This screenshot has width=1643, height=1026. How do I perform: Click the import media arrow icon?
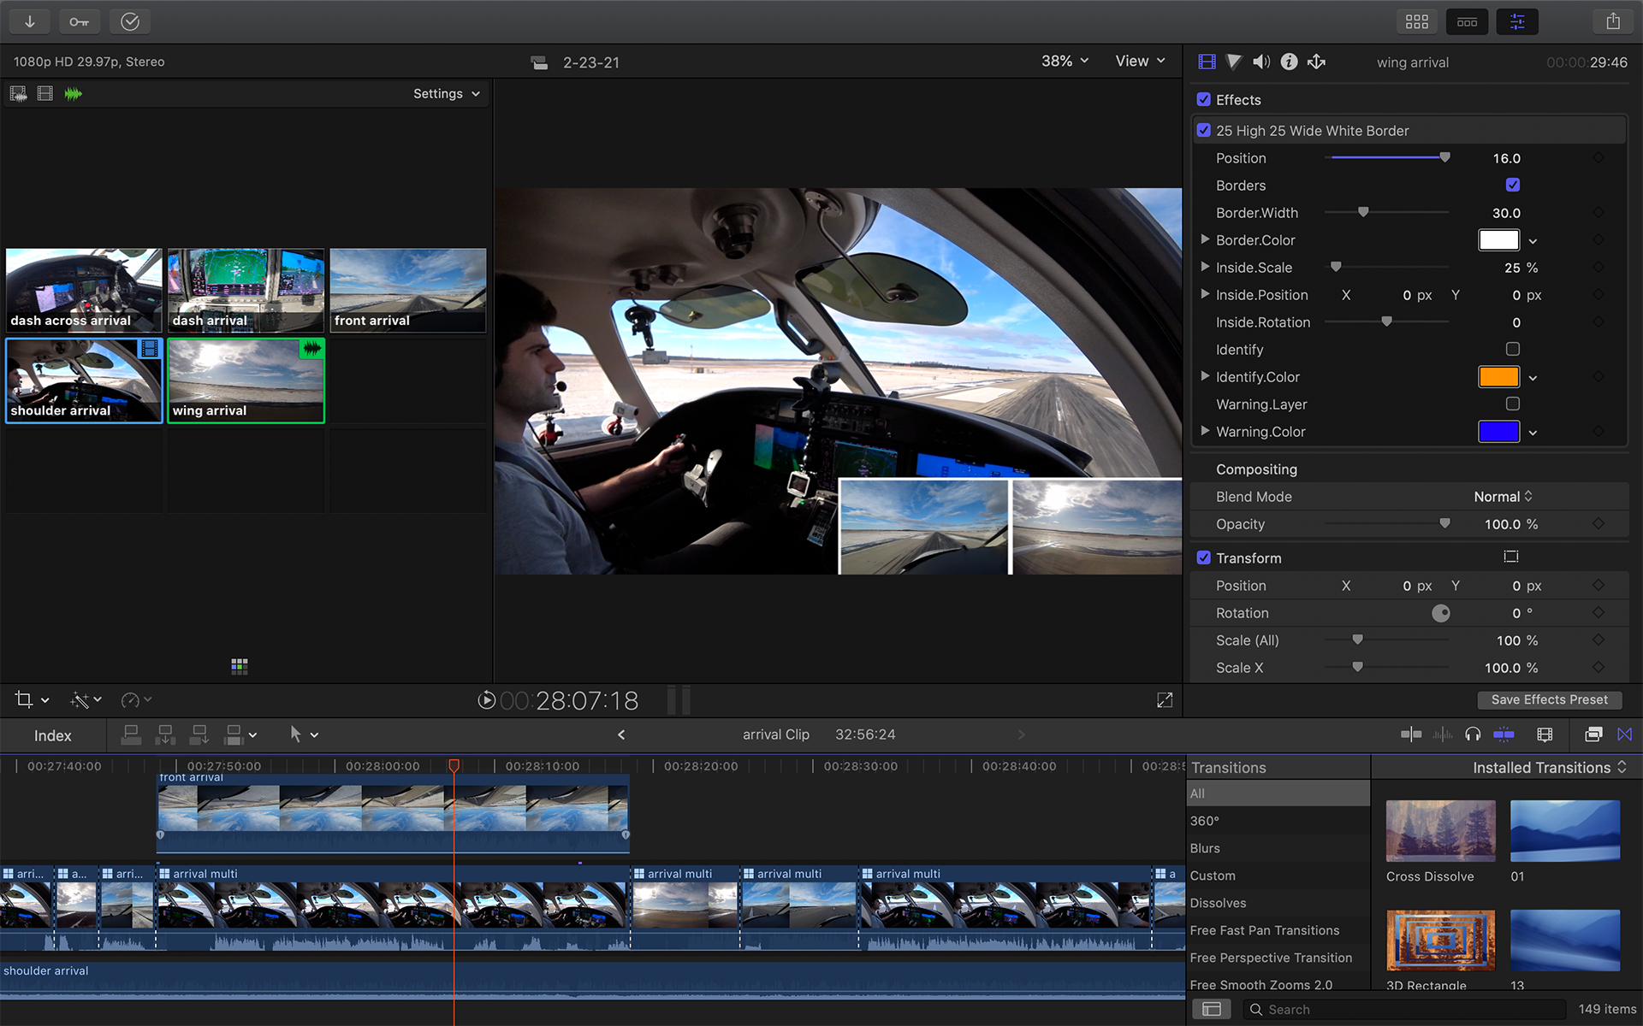[x=30, y=21]
